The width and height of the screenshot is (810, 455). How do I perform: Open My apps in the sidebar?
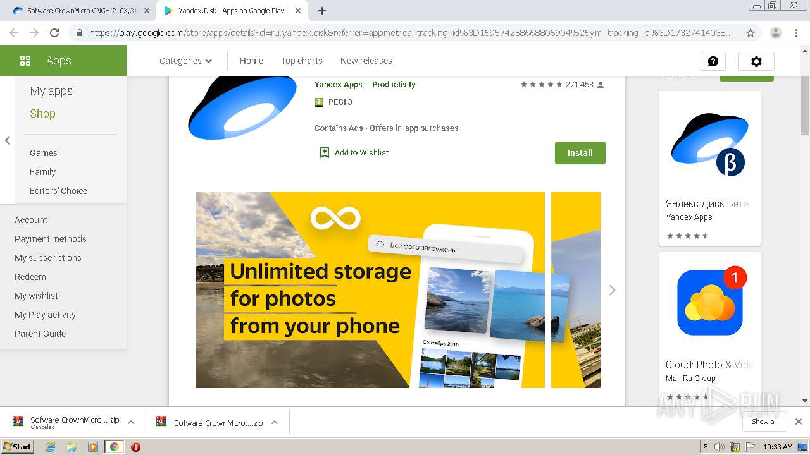click(x=51, y=91)
